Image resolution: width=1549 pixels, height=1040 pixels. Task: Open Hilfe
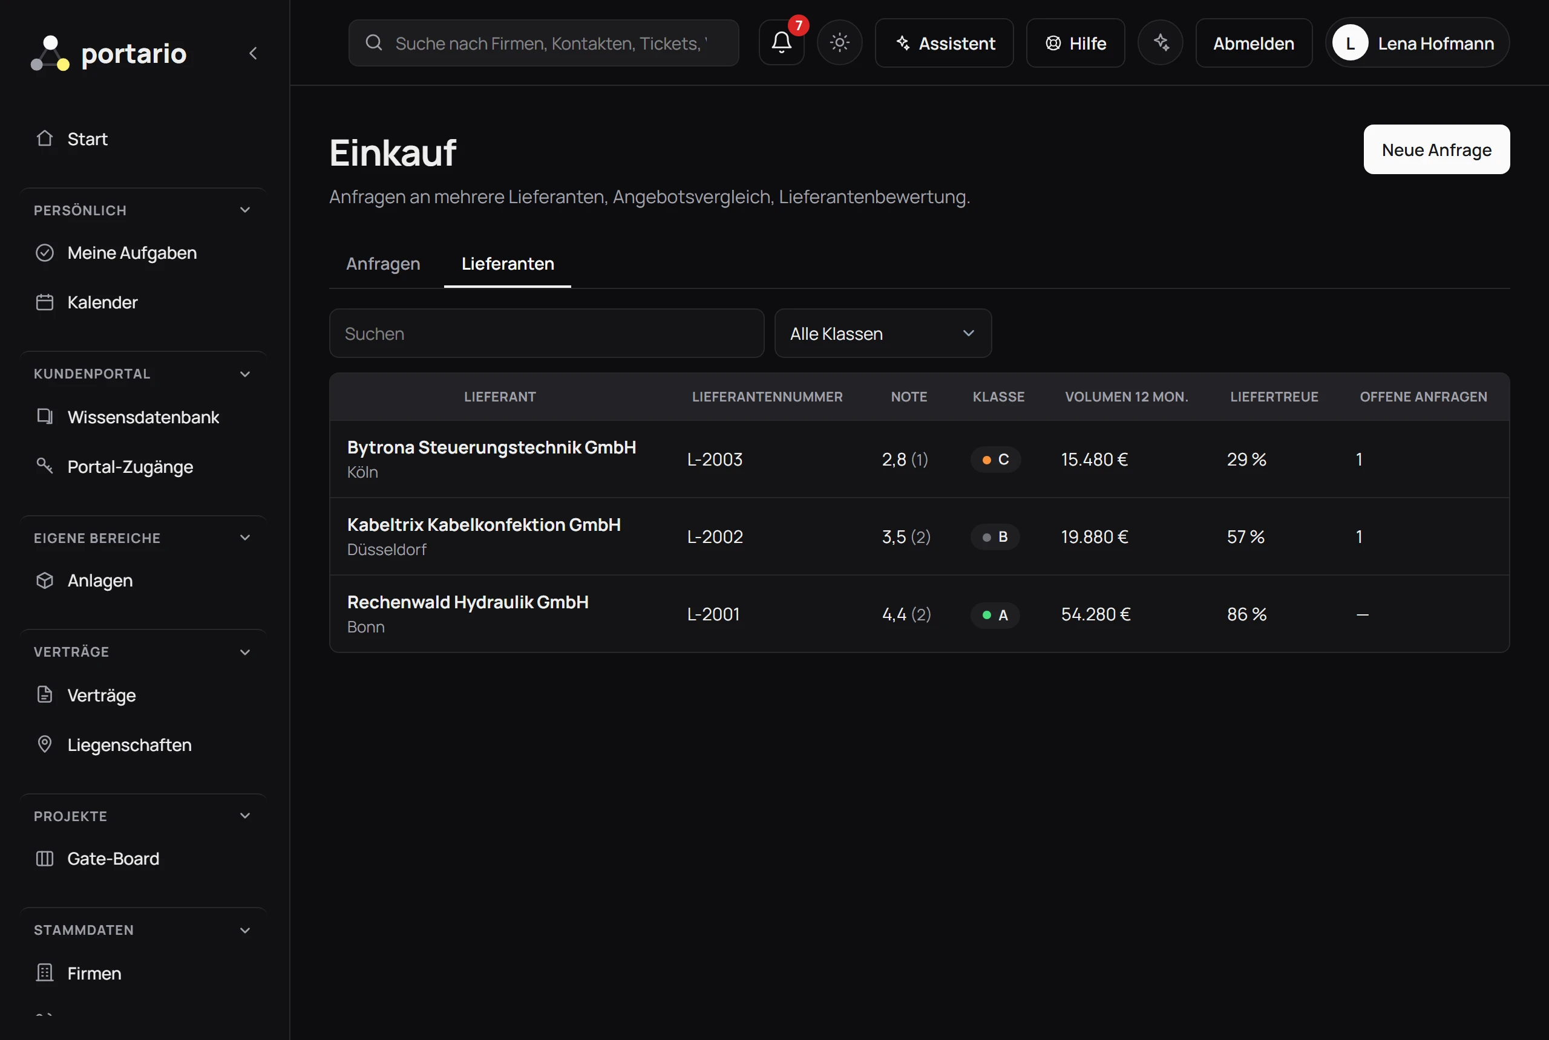tap(1075, 43)
